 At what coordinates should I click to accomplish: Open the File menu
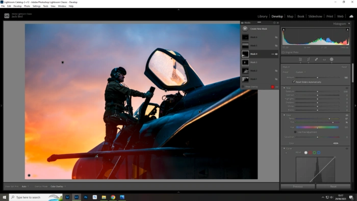coord(3,6)
